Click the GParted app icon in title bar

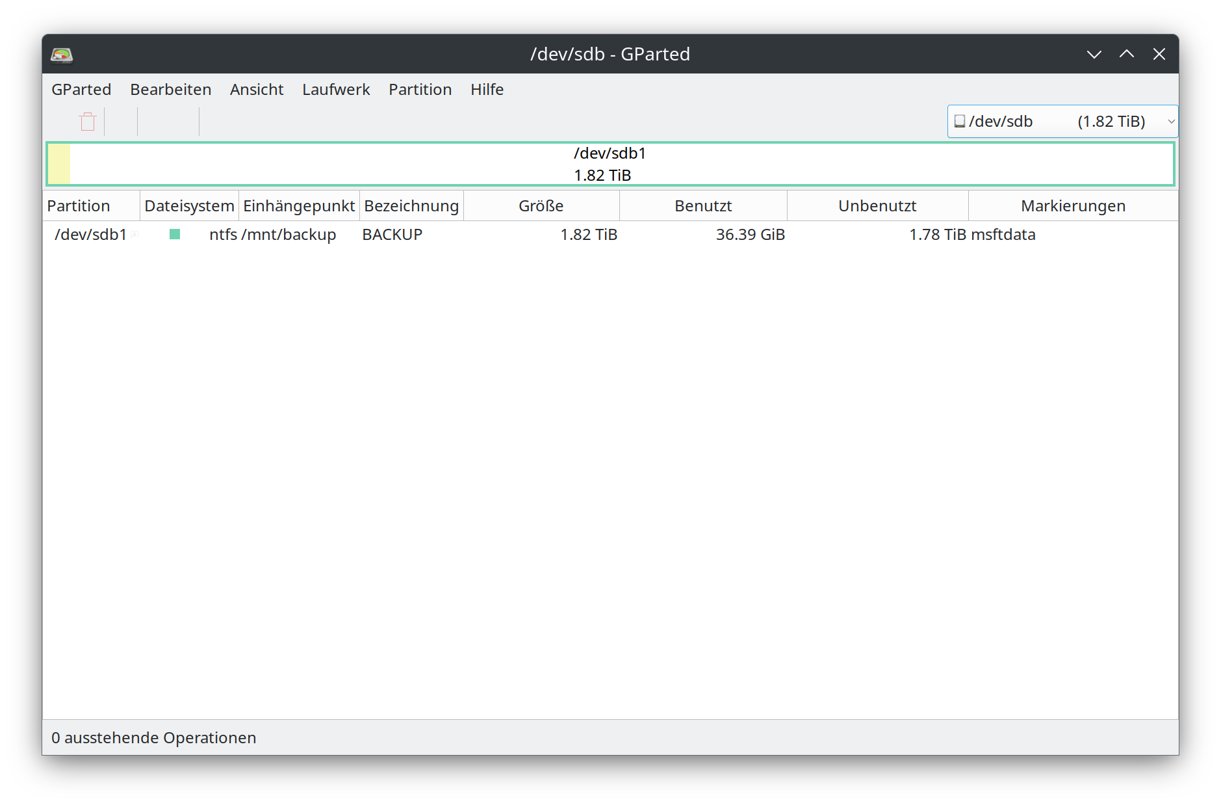62,55
